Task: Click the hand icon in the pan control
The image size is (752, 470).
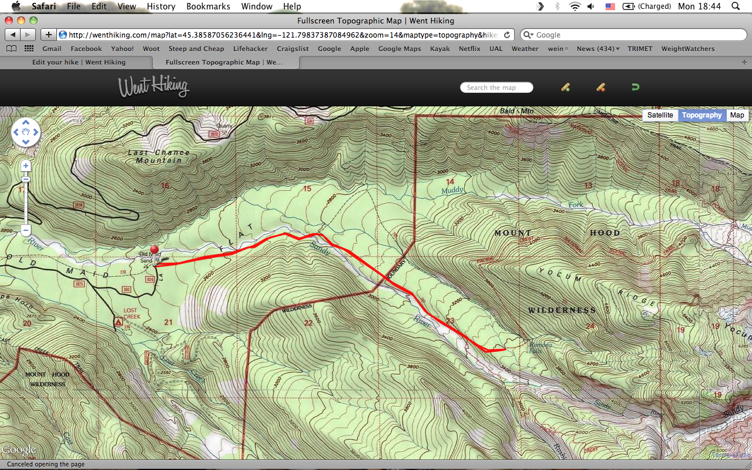Action: point(26,133)
